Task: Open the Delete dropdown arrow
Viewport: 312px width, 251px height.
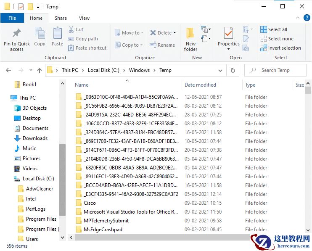Action: coord(175,33)
